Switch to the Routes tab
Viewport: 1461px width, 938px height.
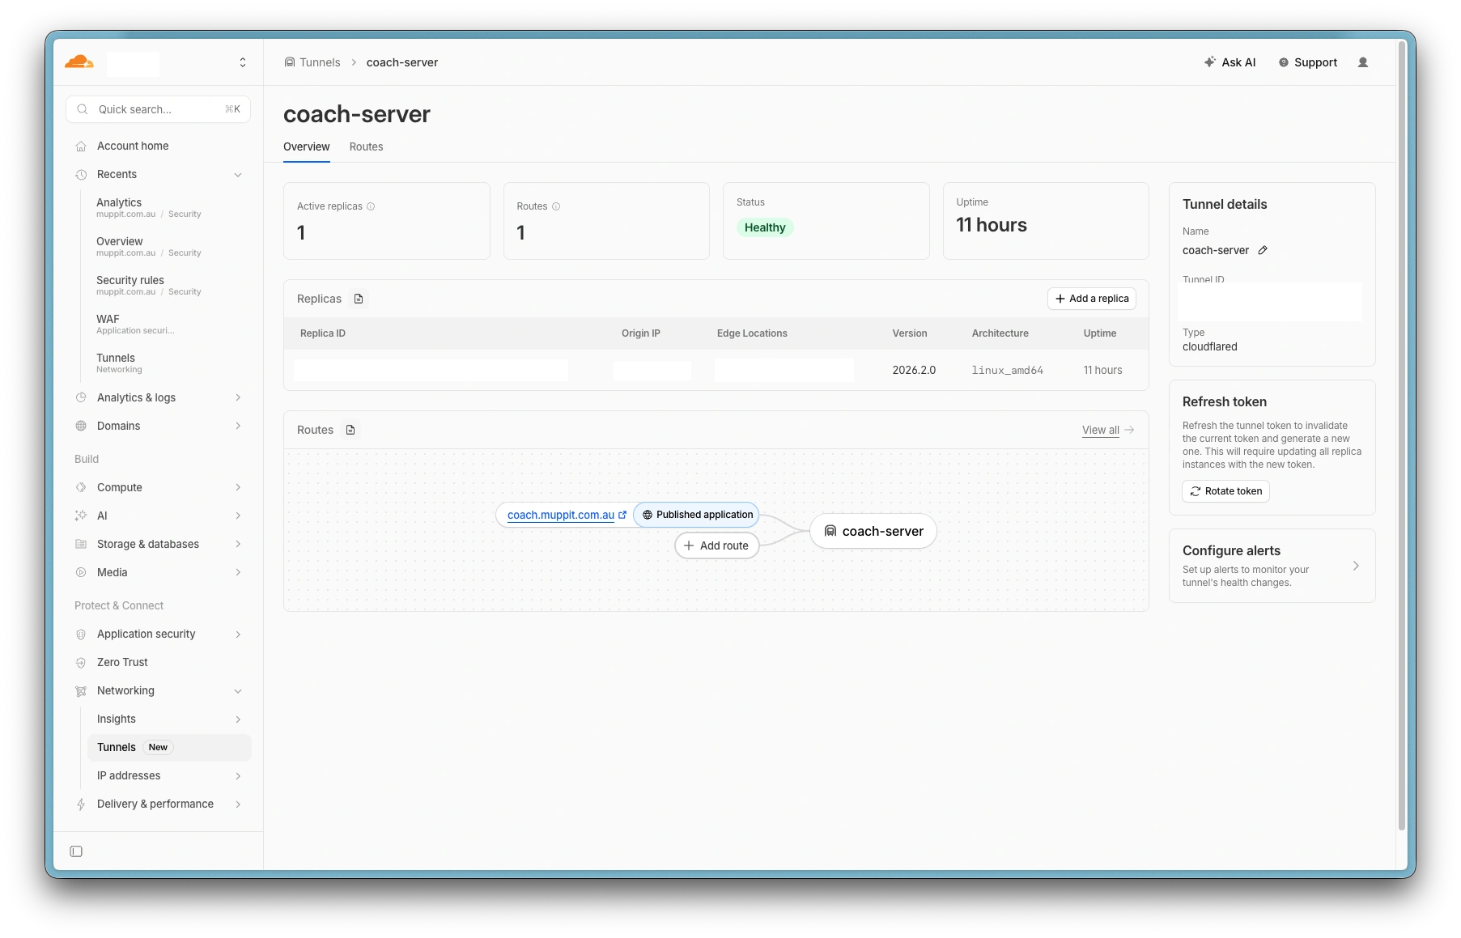pyautogui.click(x=366, y=146)
